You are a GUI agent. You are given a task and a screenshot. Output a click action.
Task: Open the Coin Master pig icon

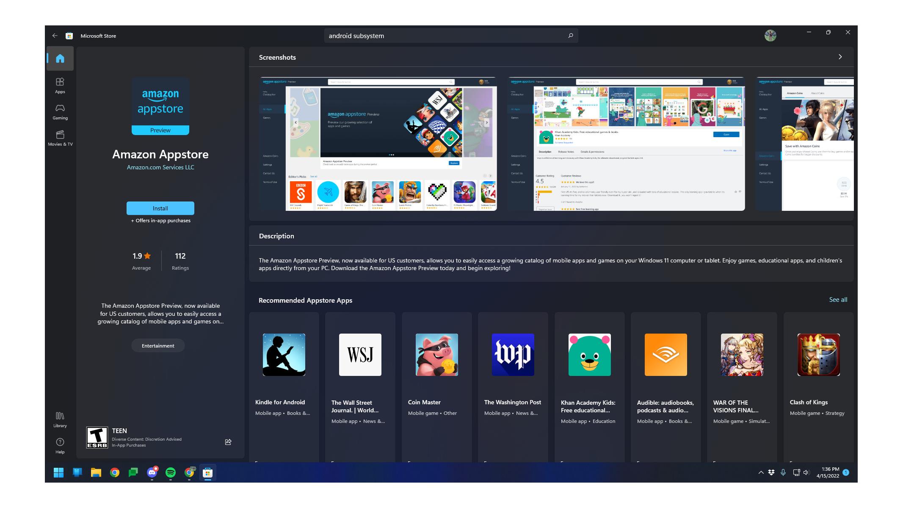[x=437, y=355]
